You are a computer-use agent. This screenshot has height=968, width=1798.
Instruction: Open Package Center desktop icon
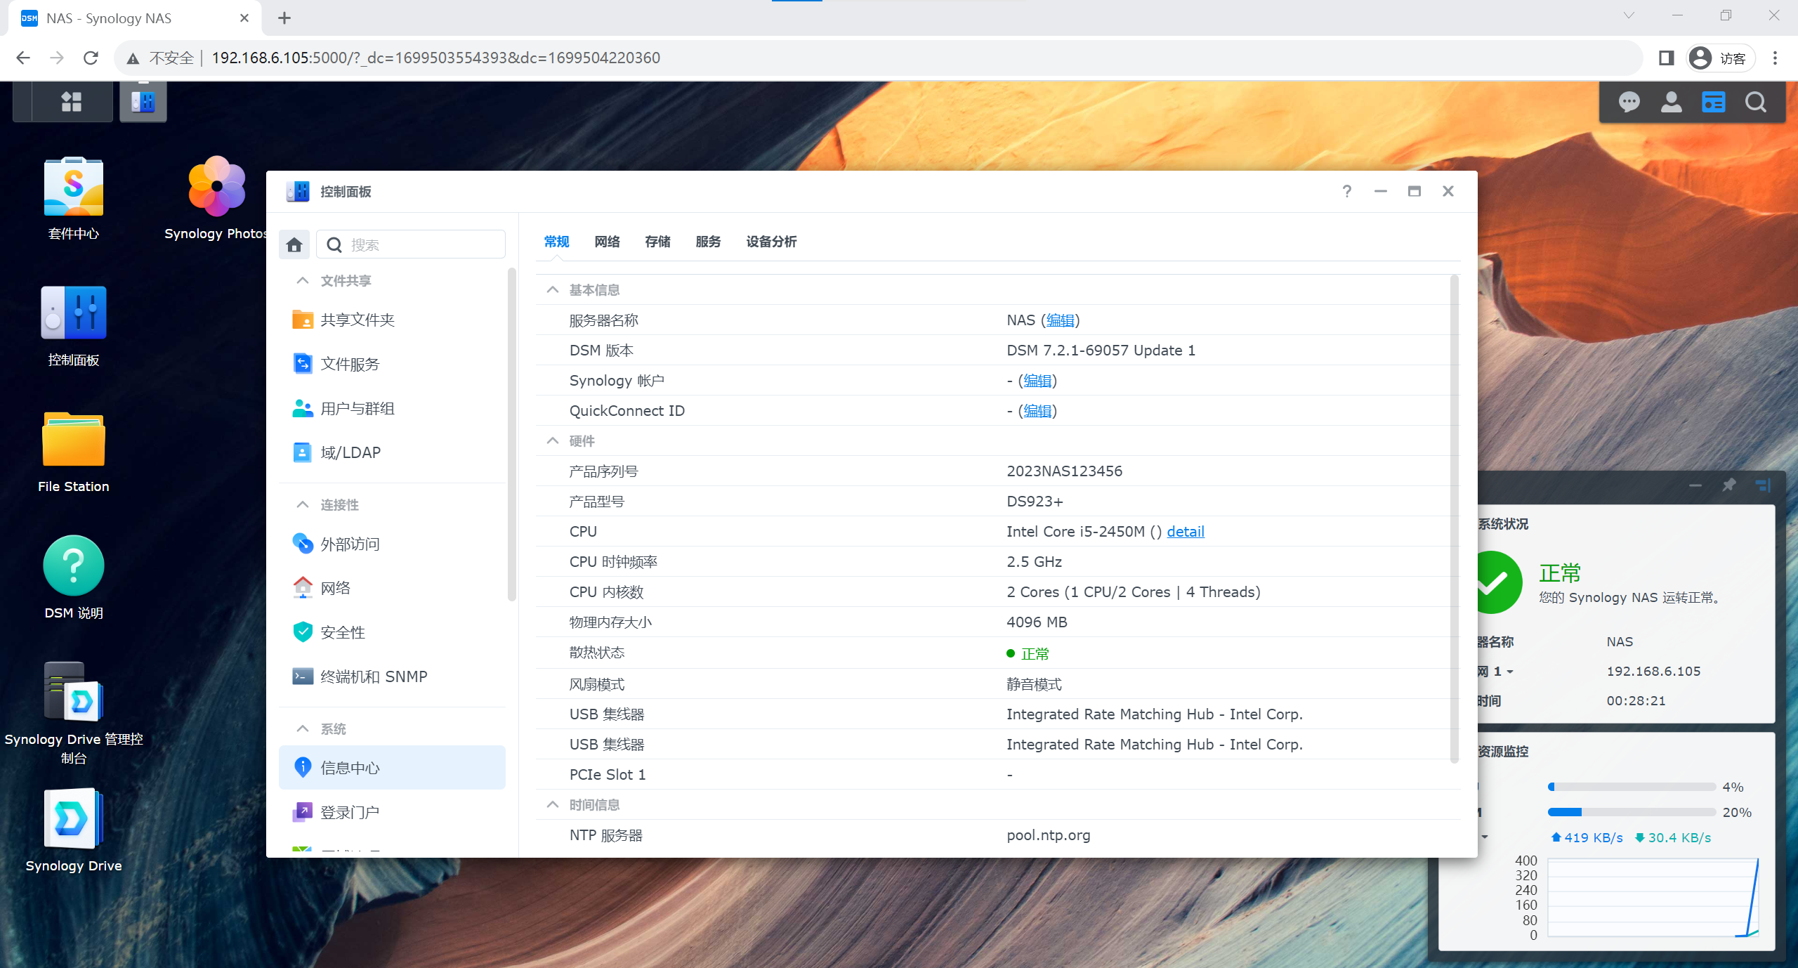pyautogui.click(x=74, y=200)
